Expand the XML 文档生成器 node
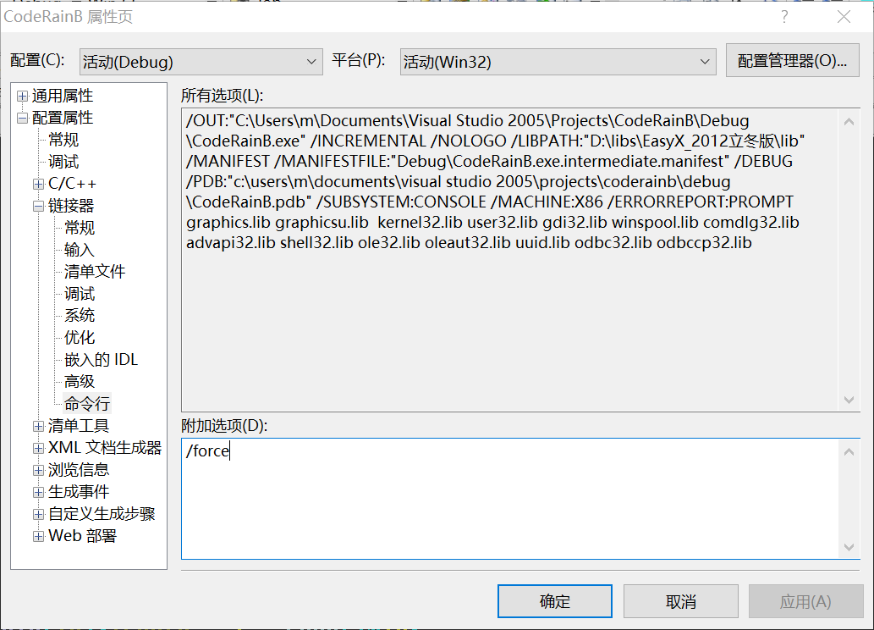 coord(39,448)
